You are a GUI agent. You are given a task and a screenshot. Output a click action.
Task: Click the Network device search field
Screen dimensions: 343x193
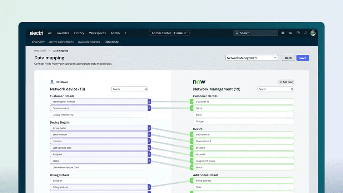tap(129, 89)
